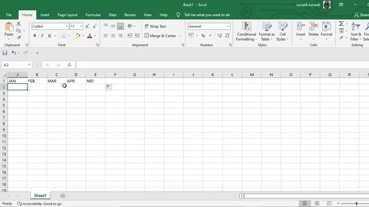Add a new sheet with the plus
369x207 pixels.
(x=63, y=195)
